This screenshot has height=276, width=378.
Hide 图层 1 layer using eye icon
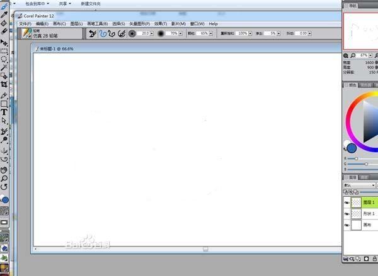346,202
